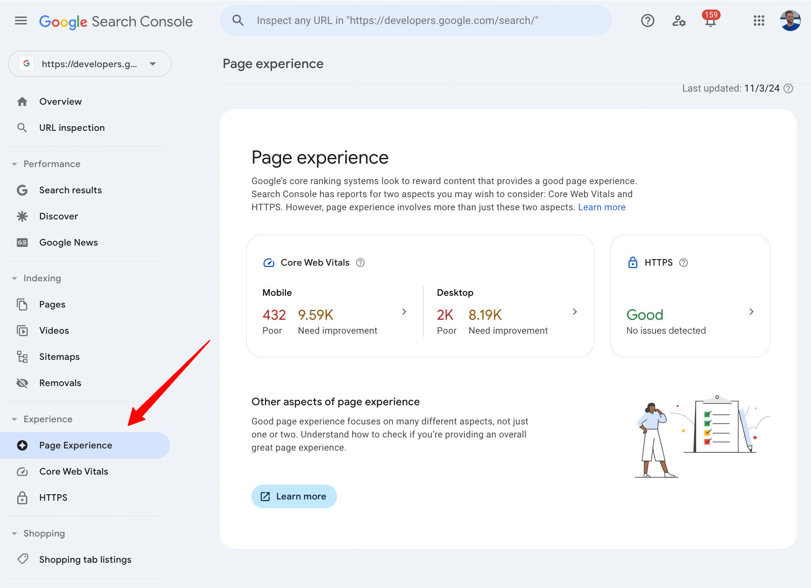The image size is (811, 588).
Task: Click the HTTPS lock item in sidebar
Action: coord(53,497)
